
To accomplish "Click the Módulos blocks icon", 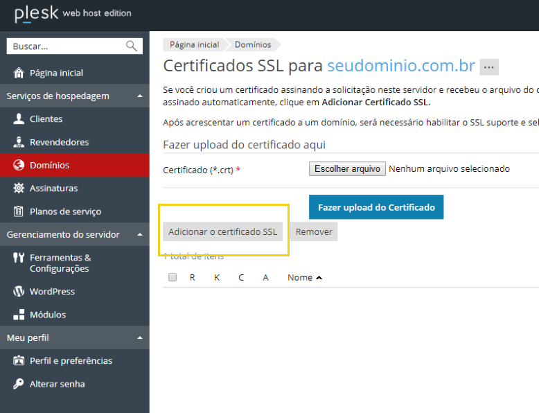I will point(19,315).
